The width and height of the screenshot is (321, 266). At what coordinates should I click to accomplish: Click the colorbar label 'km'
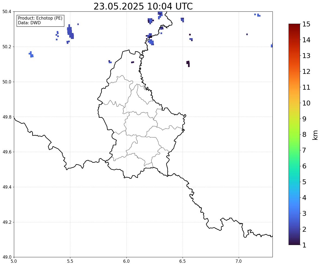[x=315, y=135]
